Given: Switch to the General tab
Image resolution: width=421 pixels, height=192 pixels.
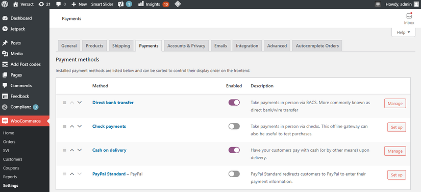Looking at the screenshot, I should (69, 46).
